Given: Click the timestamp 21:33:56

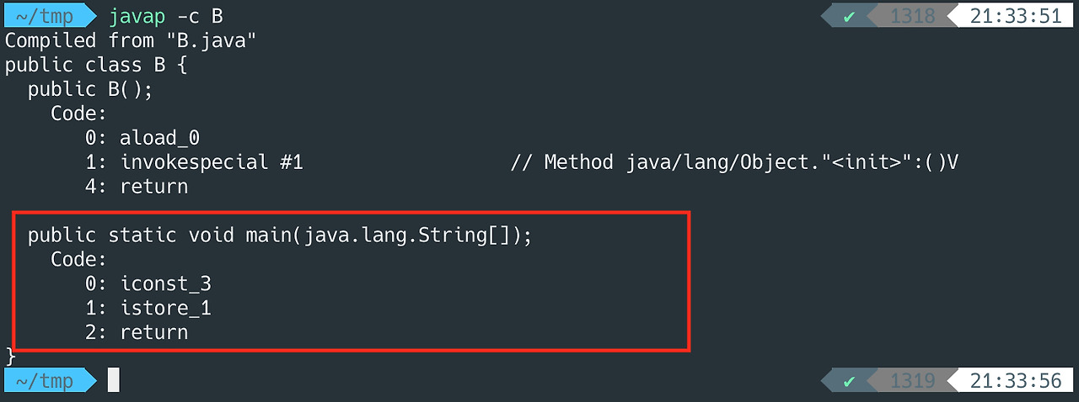Looking at the screenshot, I should click(1015, 381).
